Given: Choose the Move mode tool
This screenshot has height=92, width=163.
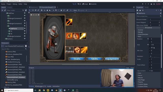Looking at the screenshot, I should point(33,10).
